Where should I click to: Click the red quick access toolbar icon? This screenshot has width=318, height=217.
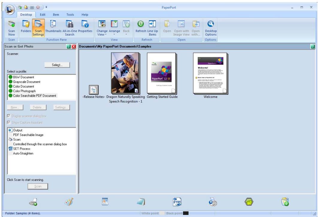coord(38,7)
